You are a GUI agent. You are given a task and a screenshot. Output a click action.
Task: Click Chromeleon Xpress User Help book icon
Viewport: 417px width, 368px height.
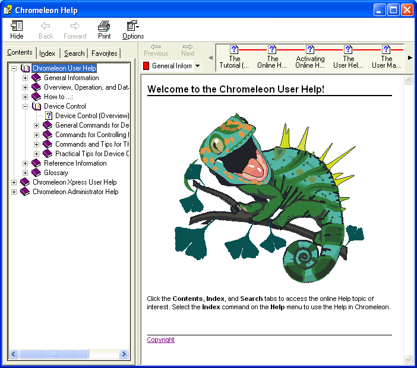click(x=25, y=182)
